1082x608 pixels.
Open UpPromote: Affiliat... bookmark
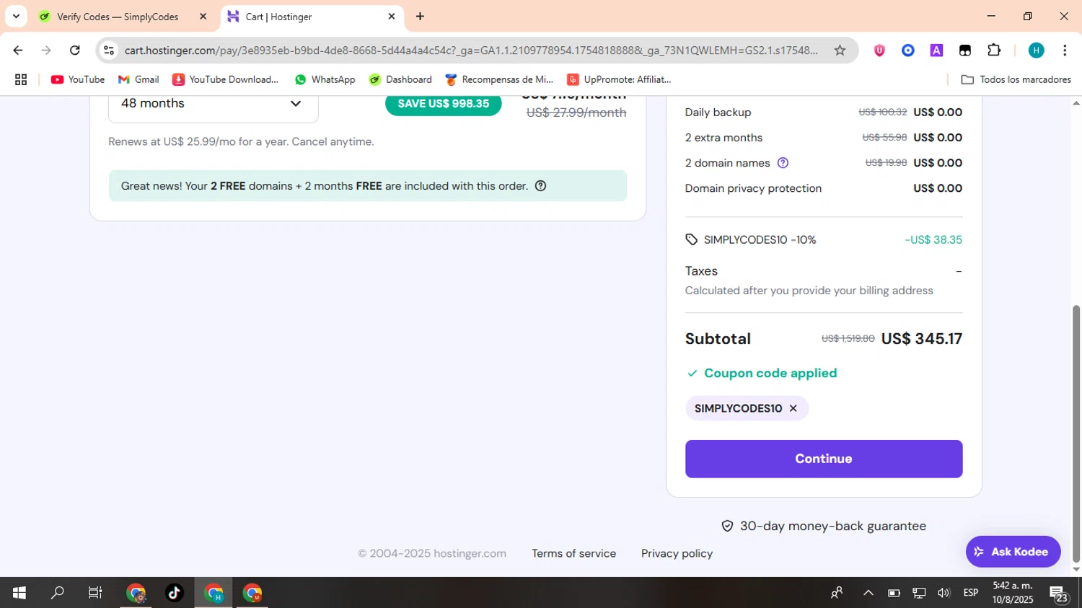(619, 79)
